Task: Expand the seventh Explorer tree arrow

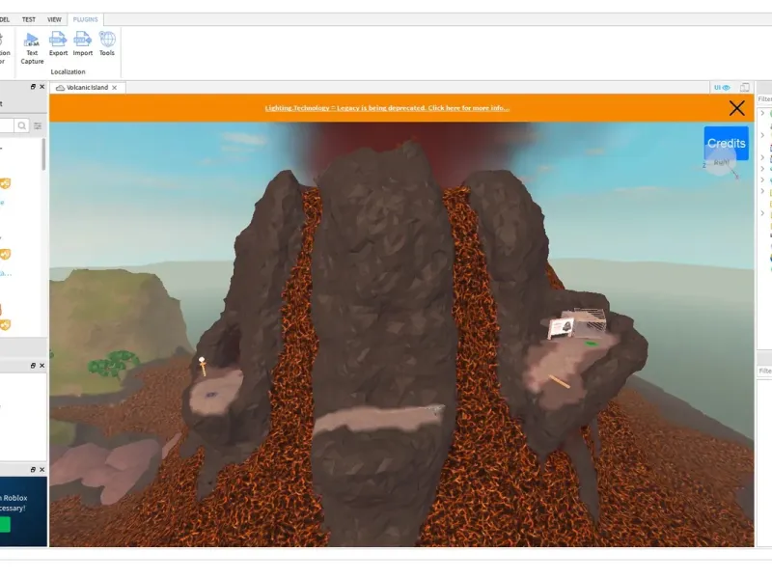Action: click(x=762, y=213)
